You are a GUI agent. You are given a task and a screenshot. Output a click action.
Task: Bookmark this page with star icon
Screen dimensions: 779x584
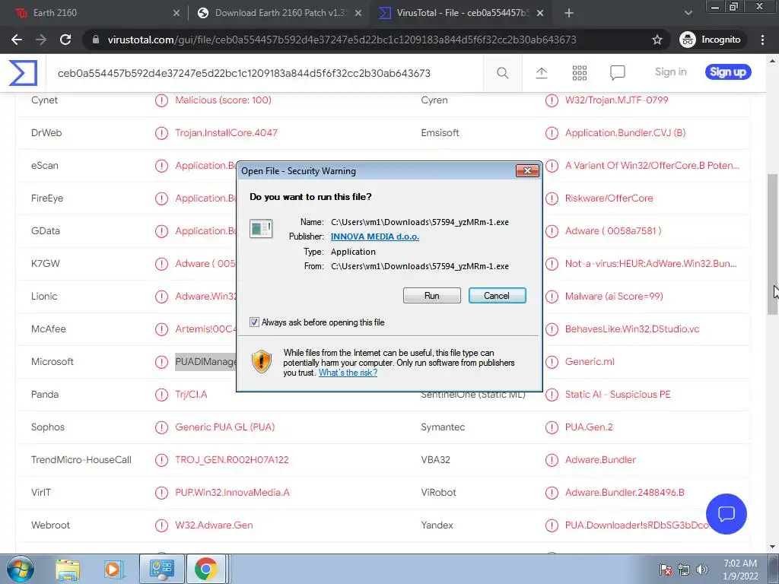click(x=657, y=40)
